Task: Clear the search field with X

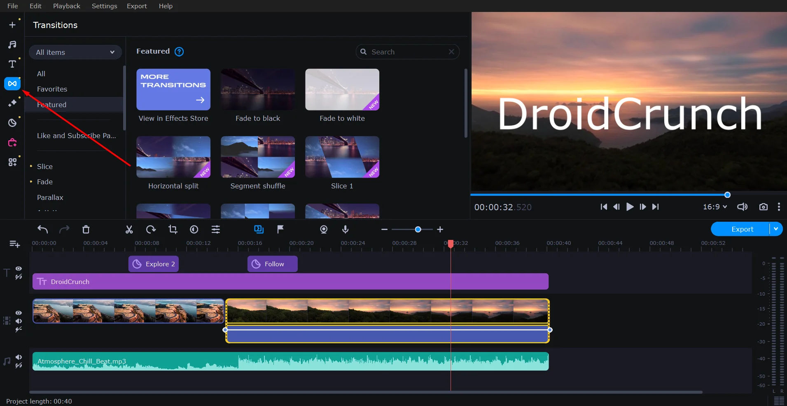Action: coord(451,52)
